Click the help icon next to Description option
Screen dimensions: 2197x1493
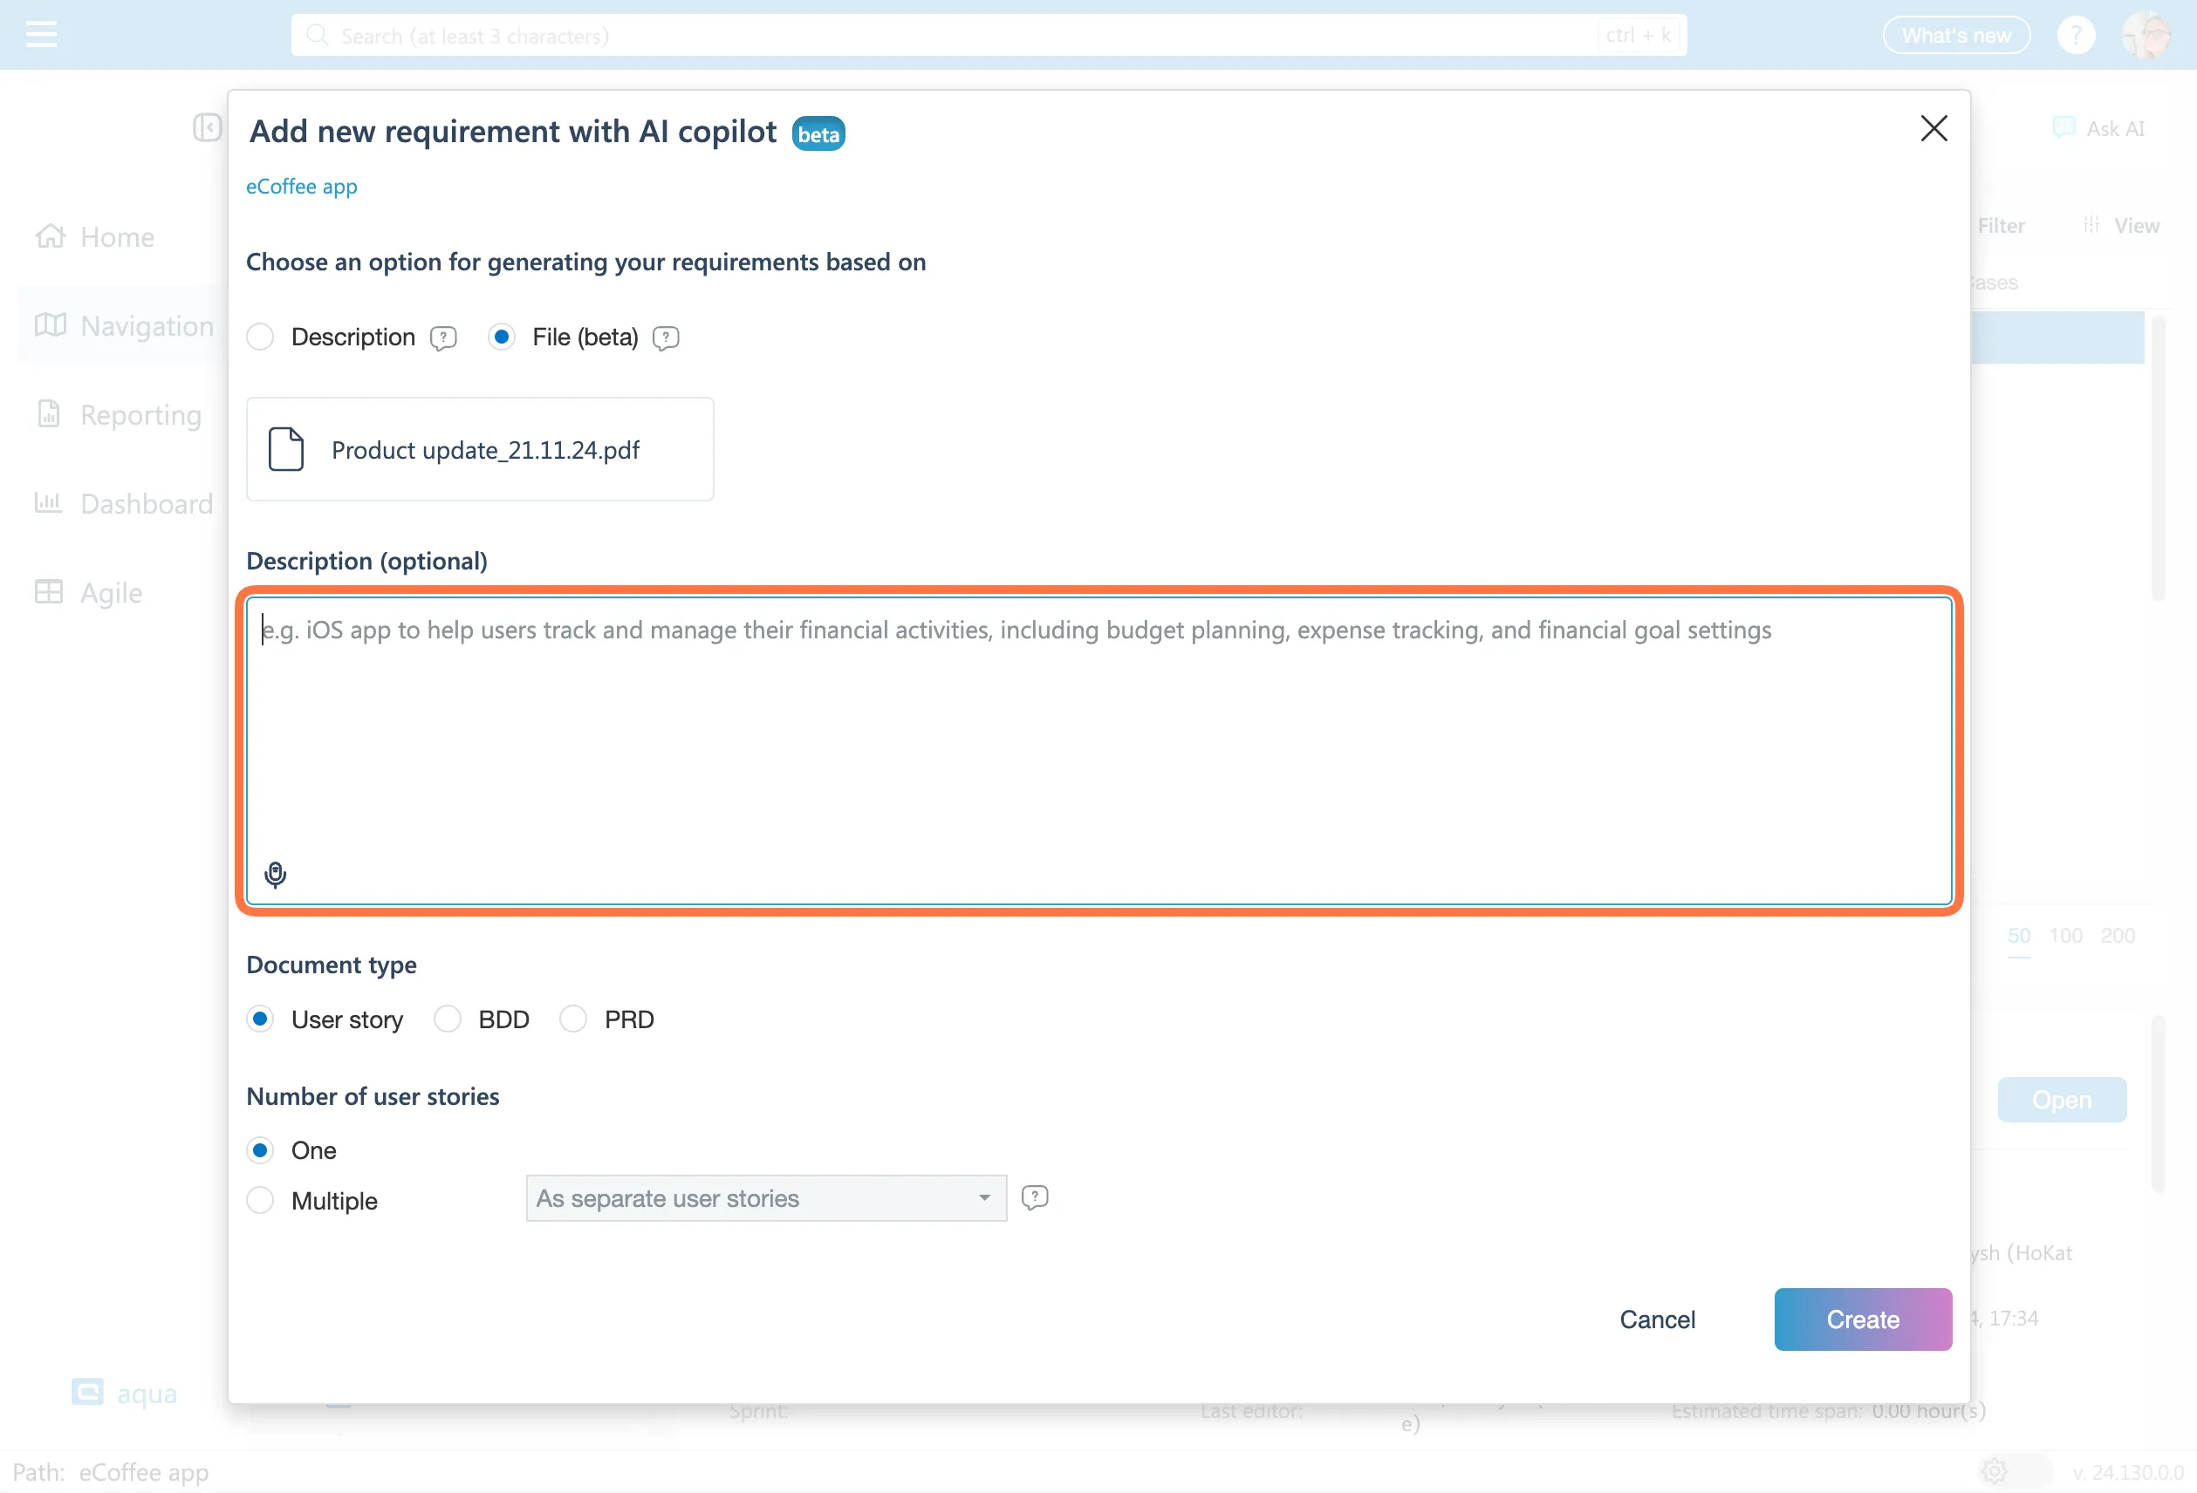click(442, 338)
